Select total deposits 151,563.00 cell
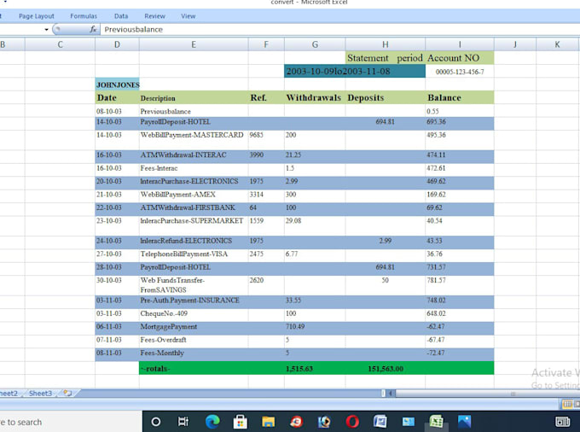This screenshot has height=432, width=580. [x=385, y=368]
